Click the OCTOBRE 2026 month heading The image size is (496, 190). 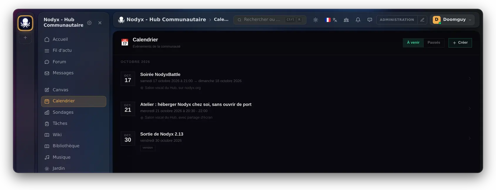[135, 62]
